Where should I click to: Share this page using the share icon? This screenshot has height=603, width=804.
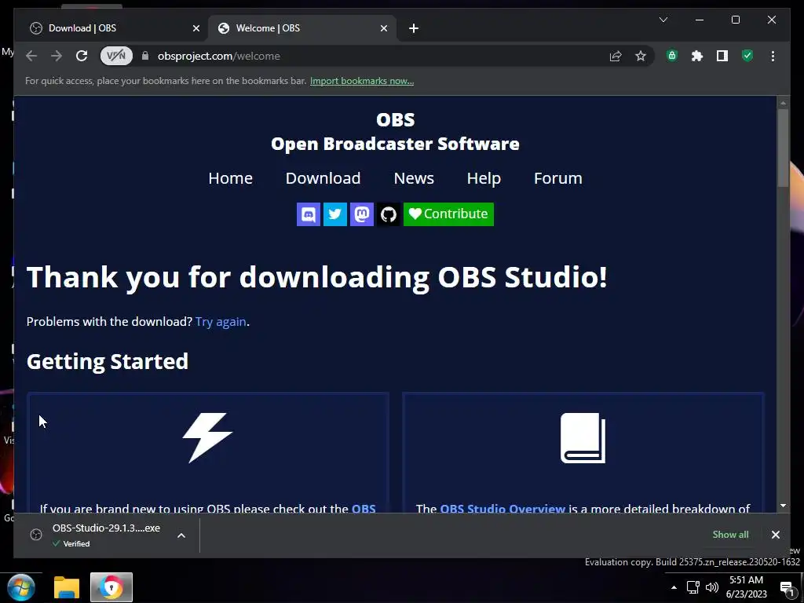pyautogui.click(x=616, y=56)
